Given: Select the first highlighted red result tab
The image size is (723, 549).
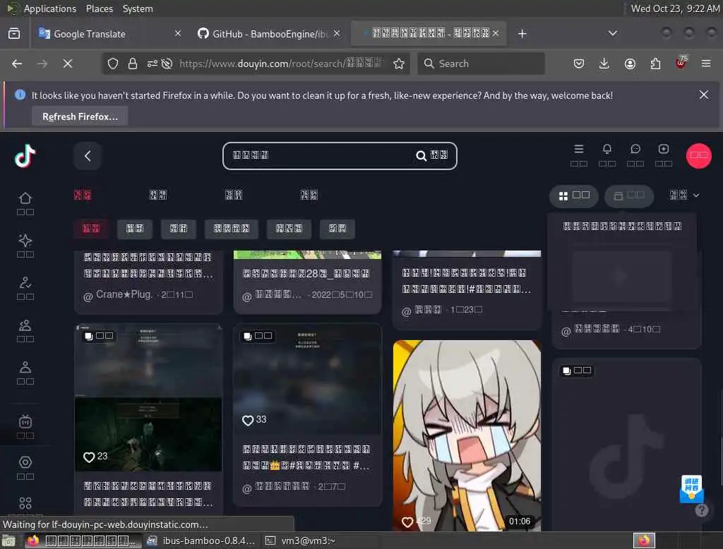Looking at the screenshot, I should [83, 195].
